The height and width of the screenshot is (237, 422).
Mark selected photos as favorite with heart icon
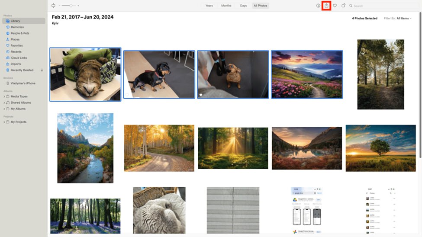pos(335,6)
